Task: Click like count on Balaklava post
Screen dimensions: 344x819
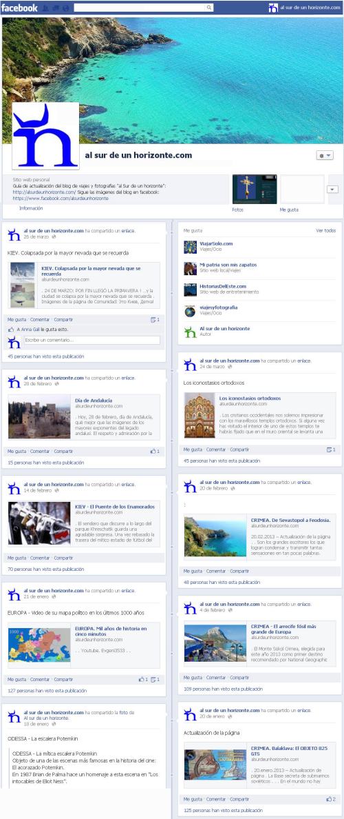Action: point(331,799)
